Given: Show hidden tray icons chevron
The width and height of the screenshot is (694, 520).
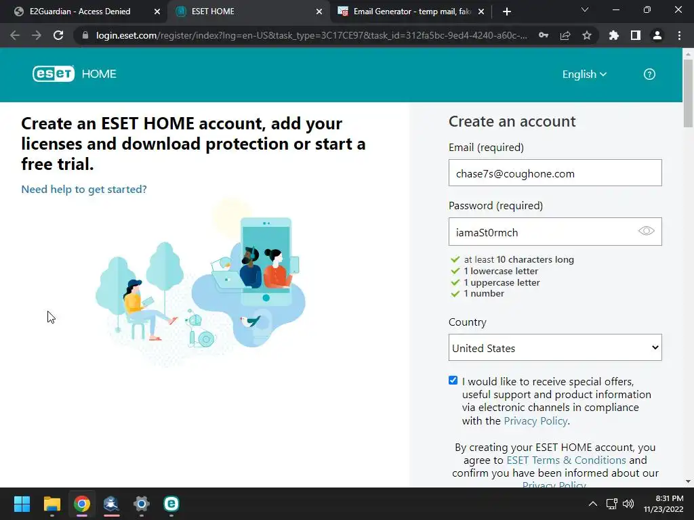Looking at the screenshot, I should click(592, 504).
